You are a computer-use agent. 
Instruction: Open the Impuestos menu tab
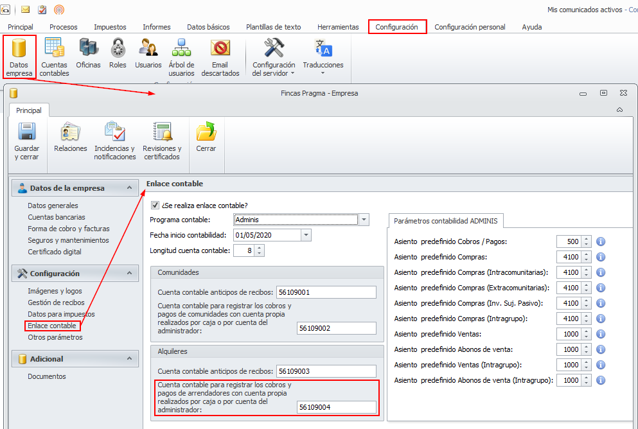coord(110,27)
